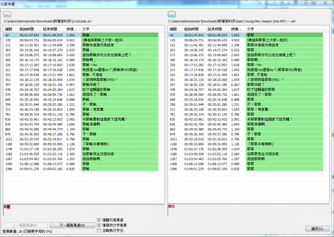This screenshot has width=334, height=237.
Task: Maximize the 比較字幕 window
Action: pyautogui.click(x=314, y=3)
